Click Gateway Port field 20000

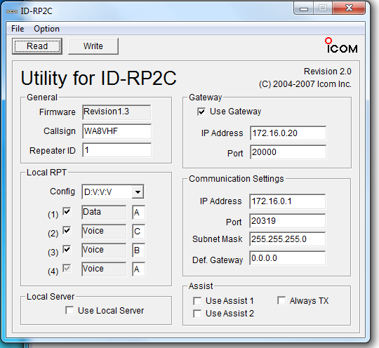[x=288, y=152]
